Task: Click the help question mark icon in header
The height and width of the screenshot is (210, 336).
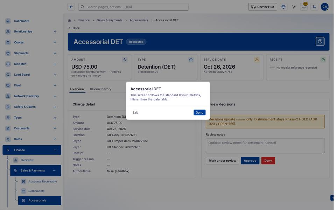Action: click(x=320, y=41)
